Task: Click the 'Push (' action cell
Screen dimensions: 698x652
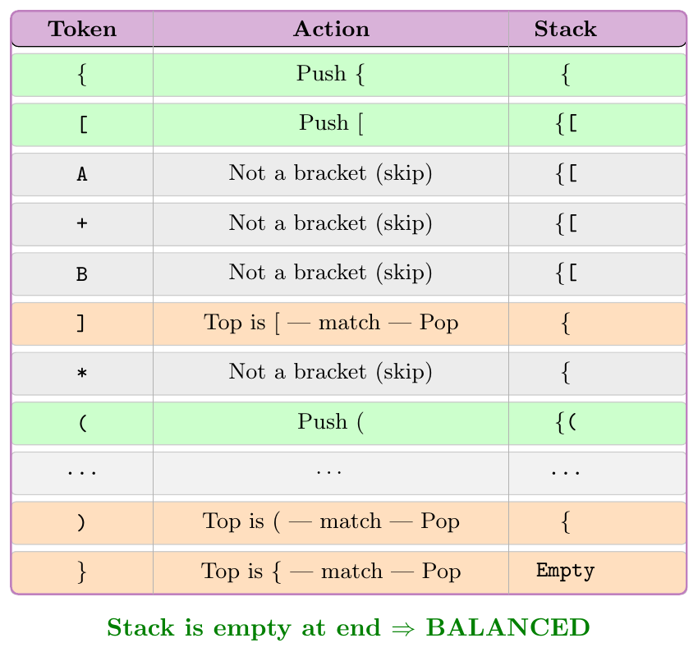Action: (331, 422)
